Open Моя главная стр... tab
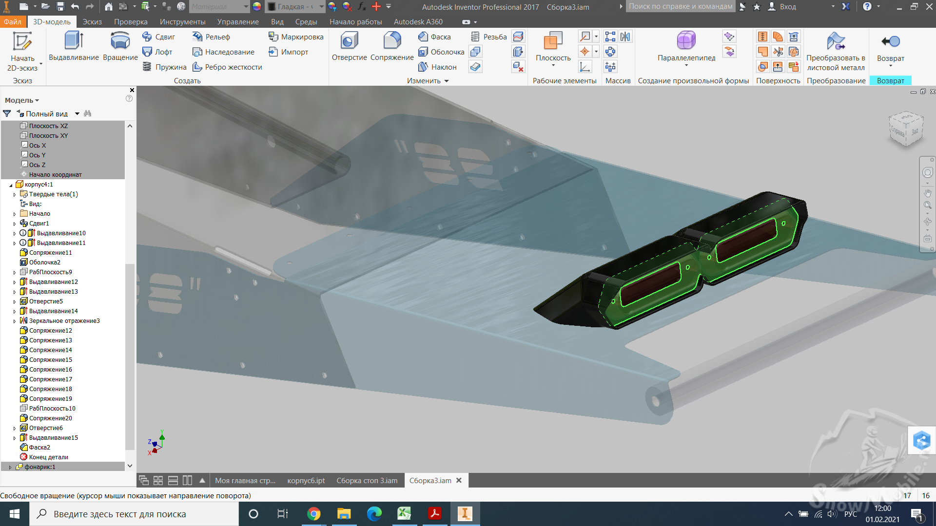The height and width of the screenshot is (526, 936). [245, 480]
